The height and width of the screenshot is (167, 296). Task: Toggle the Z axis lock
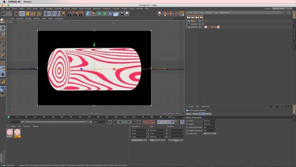click(57, 13)
